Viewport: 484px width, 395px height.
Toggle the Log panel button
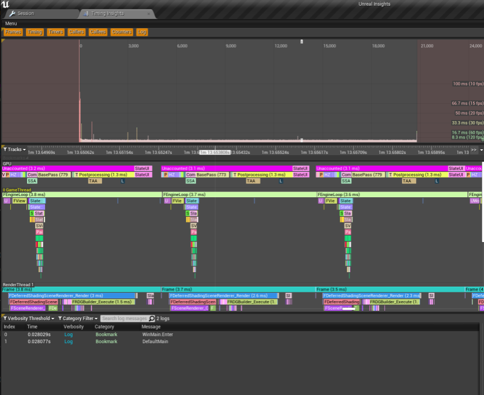pyautogui.click(x=142, y=32)
